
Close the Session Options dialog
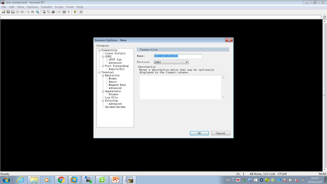tap(229, 40)
